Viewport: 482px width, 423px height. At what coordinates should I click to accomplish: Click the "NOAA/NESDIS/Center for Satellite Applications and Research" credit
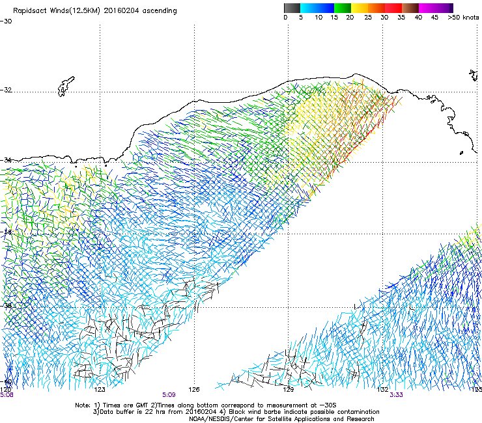(281, 419)
